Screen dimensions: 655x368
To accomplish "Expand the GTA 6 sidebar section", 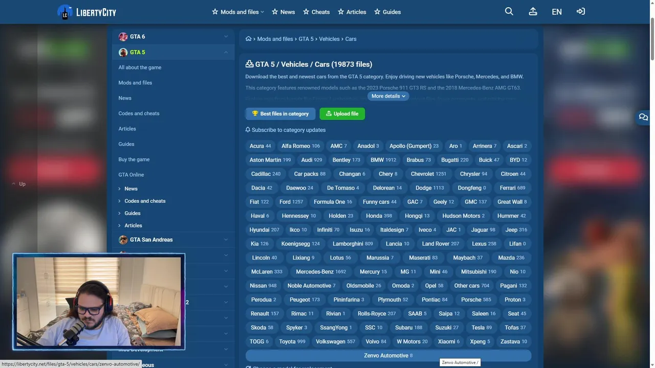I will pos(173,36).
